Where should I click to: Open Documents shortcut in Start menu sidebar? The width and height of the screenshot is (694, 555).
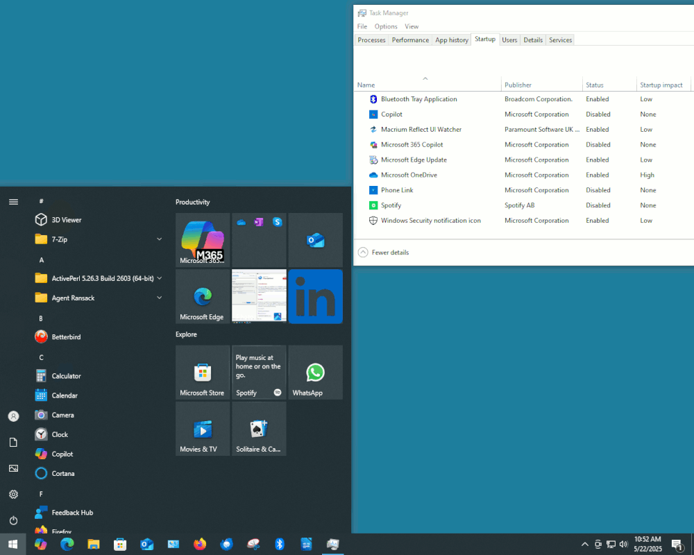14,442
